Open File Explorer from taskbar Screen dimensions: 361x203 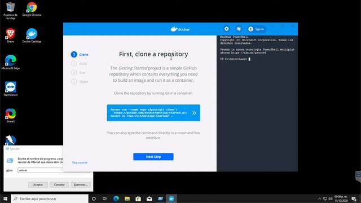tap(127, 198)
